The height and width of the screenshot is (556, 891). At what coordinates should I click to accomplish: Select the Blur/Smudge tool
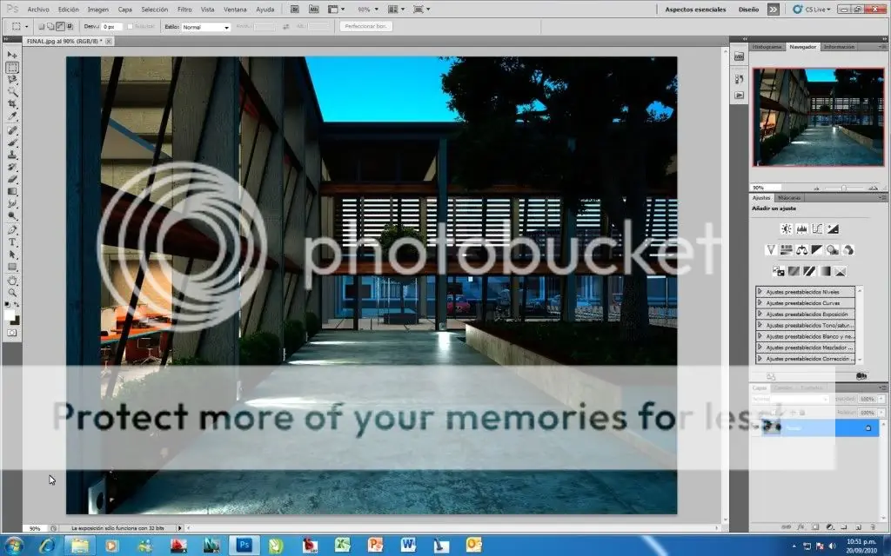coord(12,203)
